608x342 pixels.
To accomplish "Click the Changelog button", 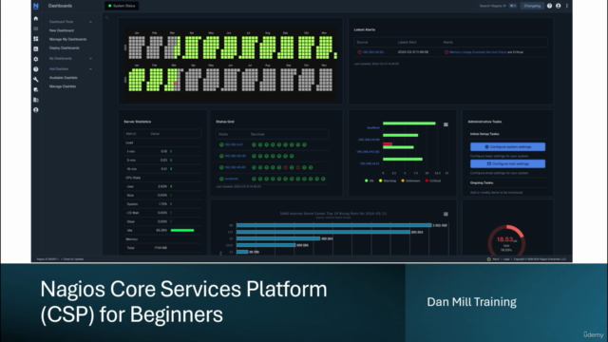I will pyautogui.click(x=532, y=6).
